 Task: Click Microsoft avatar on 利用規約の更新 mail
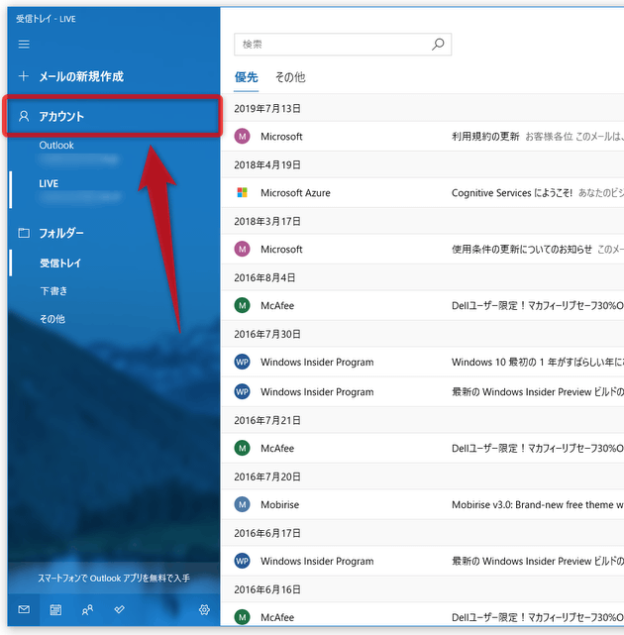(x=242, y=137)
